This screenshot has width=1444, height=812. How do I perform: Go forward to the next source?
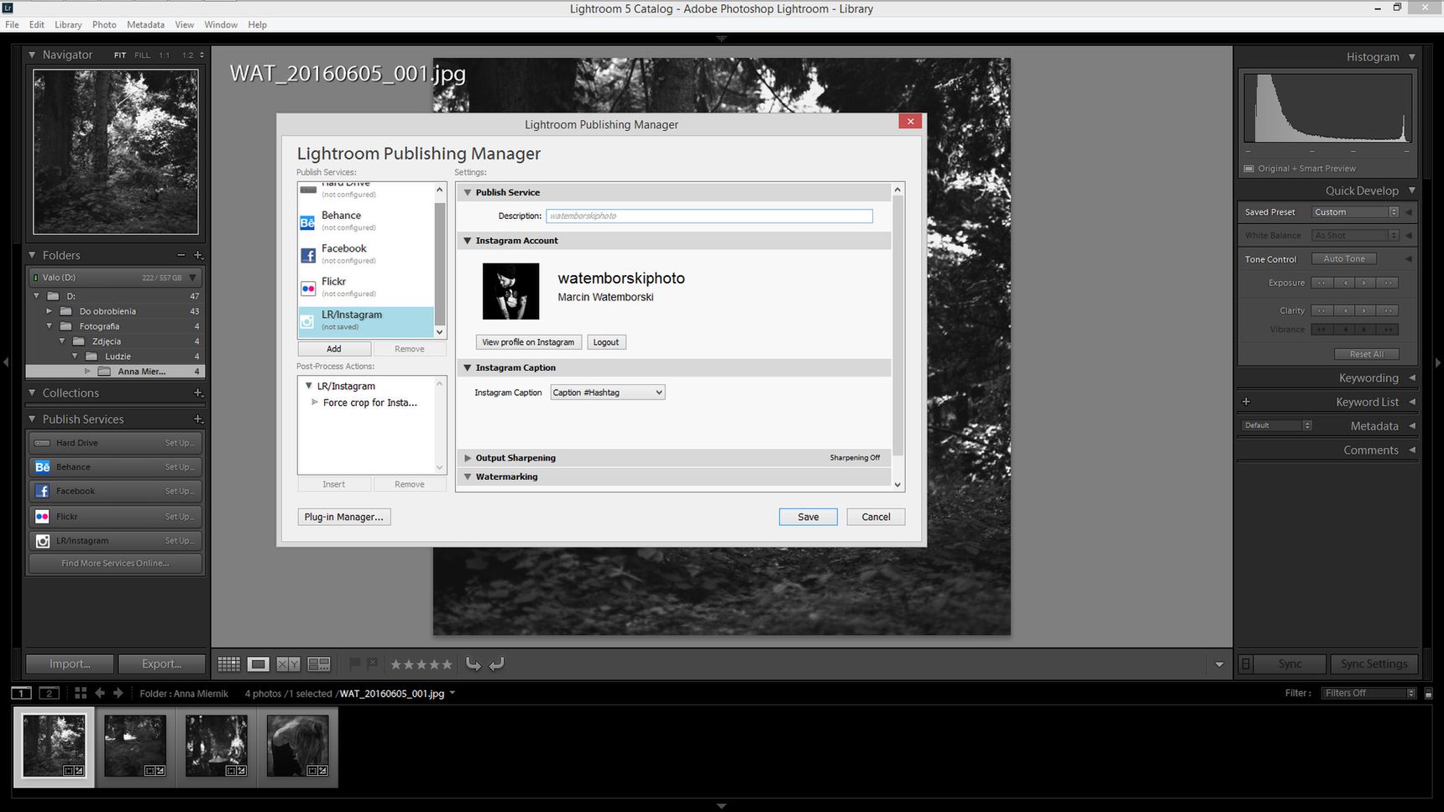(x=118, y=693)
